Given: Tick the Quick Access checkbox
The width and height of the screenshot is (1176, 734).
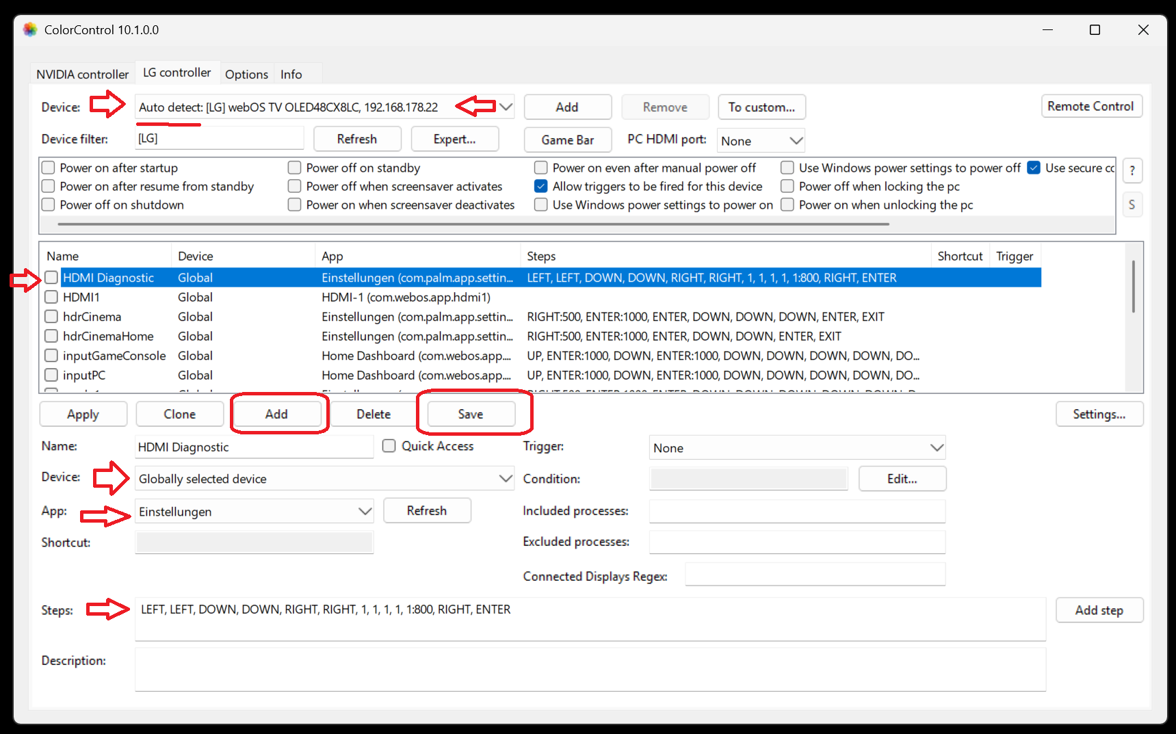Looking at the screenshot, I should (x=389, y=446).
